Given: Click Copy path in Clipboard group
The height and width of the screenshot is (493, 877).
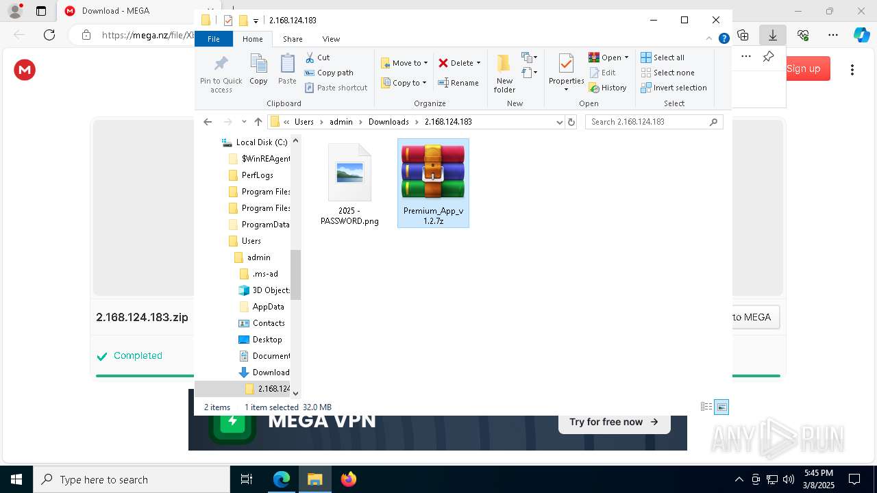Looking at the screenshot, I should pos(329,73).
